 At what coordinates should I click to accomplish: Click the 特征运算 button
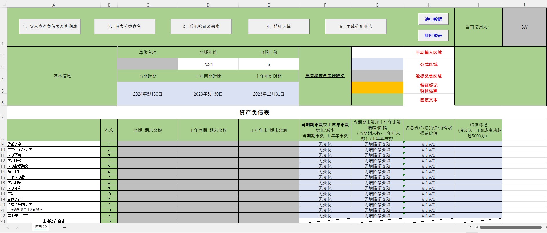tap(279, 26)
